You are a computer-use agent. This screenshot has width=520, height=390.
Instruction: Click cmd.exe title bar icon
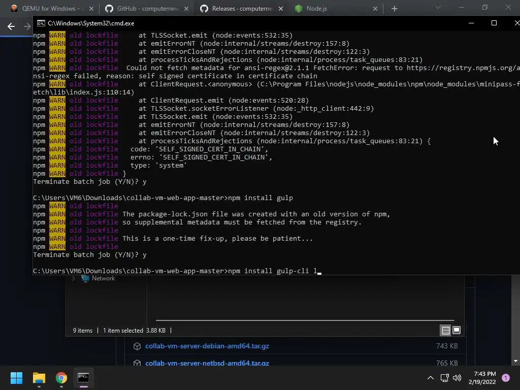point(41,23)
